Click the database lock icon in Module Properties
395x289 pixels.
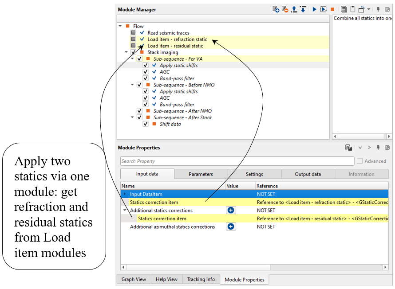coord(349,148)
